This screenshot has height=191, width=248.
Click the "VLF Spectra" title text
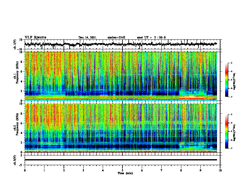click(x=35, y=37)
